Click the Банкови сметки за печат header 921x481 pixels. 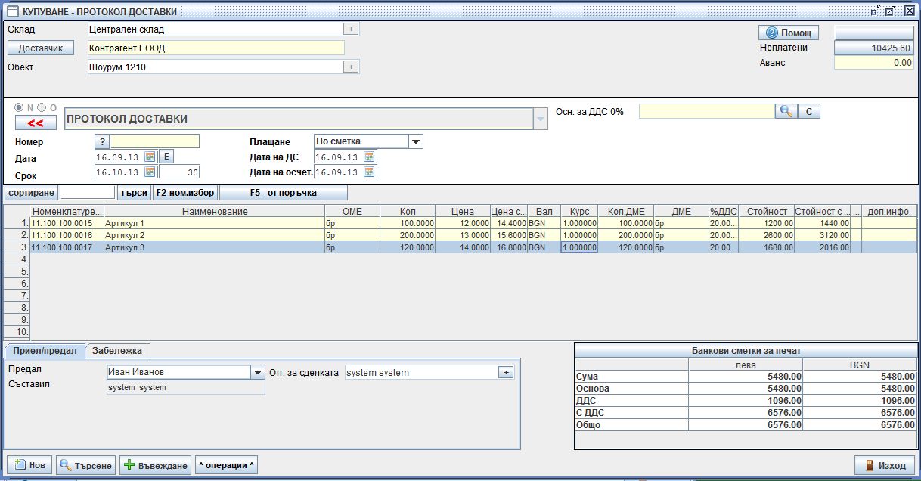coord(746,350)
